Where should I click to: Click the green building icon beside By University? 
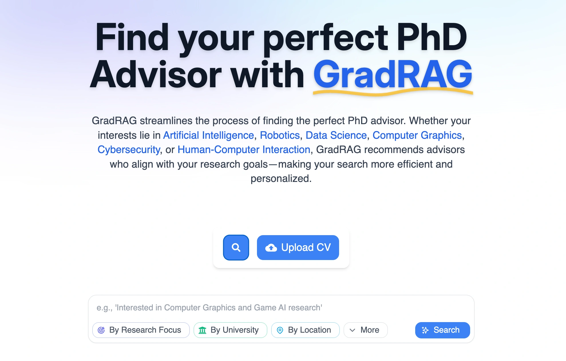[x=203, y=330]
